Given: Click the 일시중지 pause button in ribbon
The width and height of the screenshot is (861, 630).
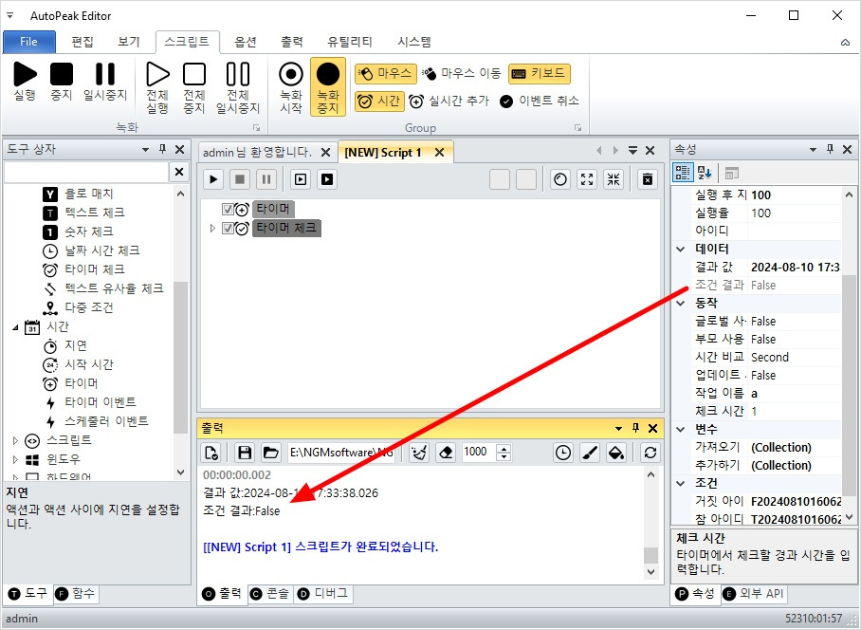Looking at the screenshot, I should coord(105,82).
